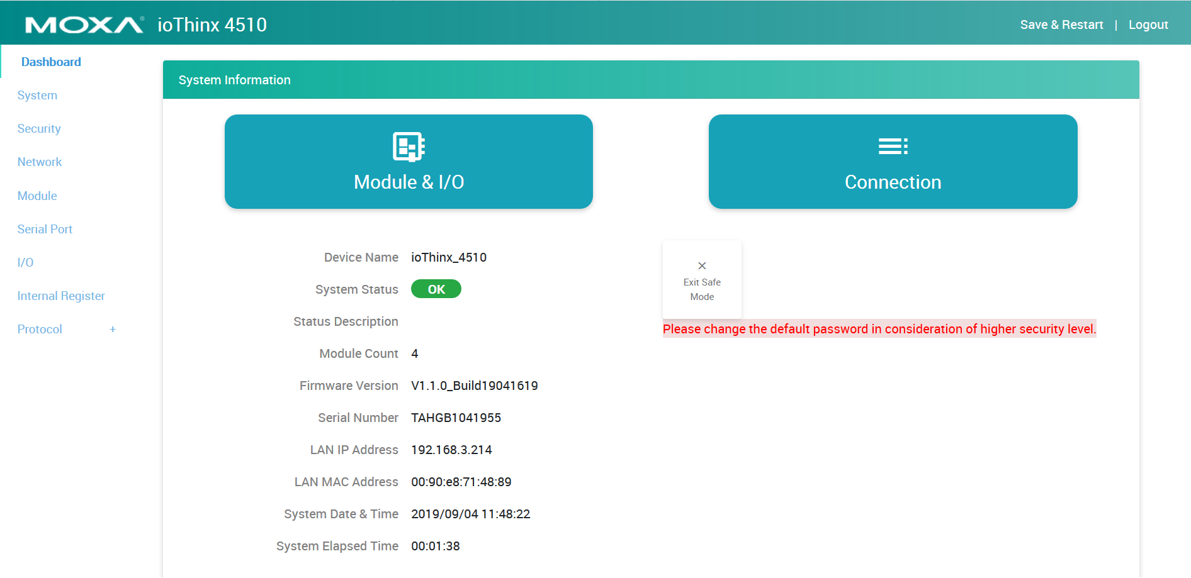The height and width of the screenshot is (578, 1191).
Task: Open the System menu item
Action: (37, 95)
